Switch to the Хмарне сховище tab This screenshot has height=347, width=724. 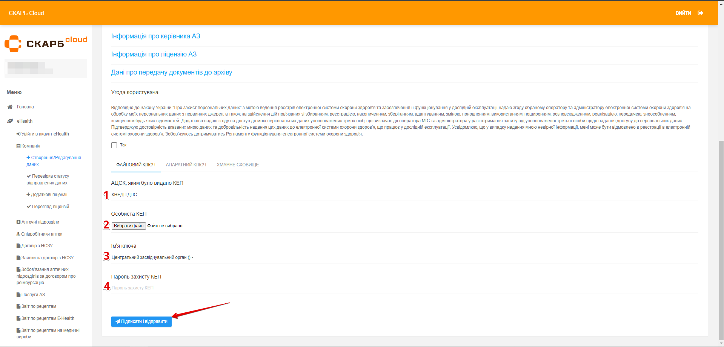(x=238, y=165)
